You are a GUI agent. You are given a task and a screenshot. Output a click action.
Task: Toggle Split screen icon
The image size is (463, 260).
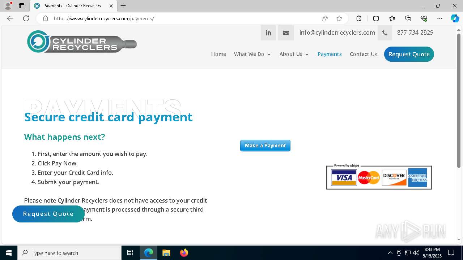coord(376,18)
